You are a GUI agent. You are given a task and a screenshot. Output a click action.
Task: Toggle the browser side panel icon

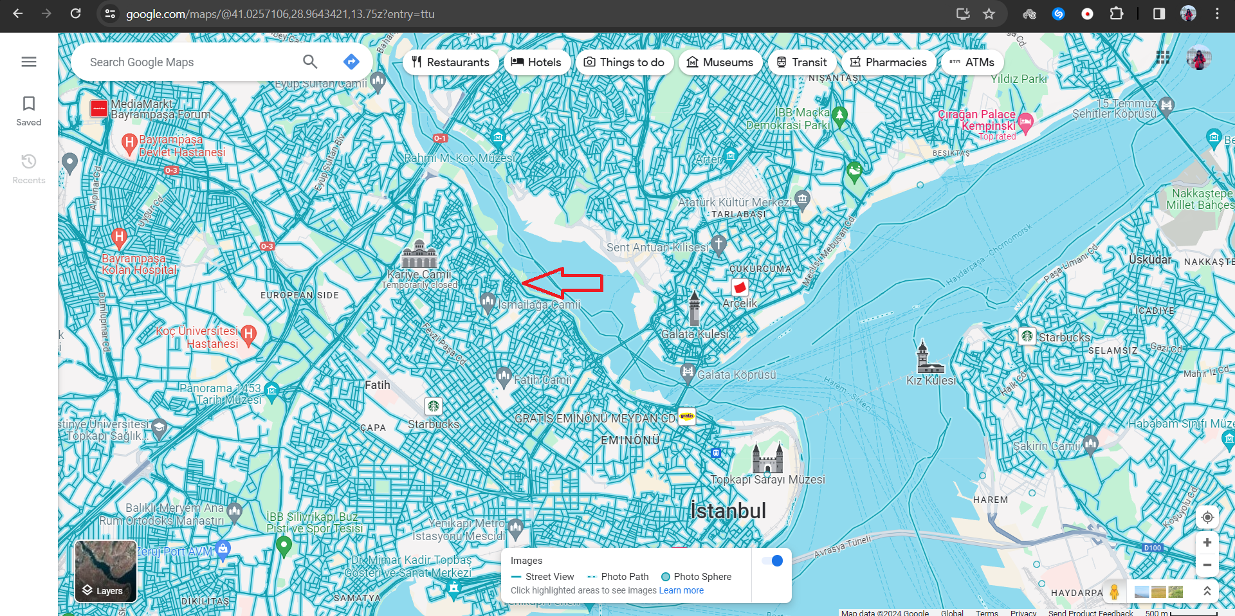(1158, 14)
